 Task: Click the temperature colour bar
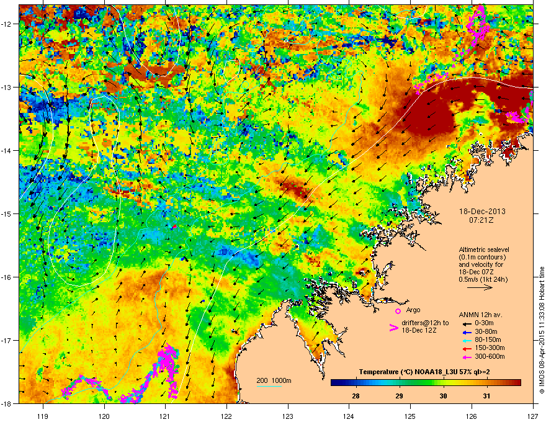pos(426,383)
